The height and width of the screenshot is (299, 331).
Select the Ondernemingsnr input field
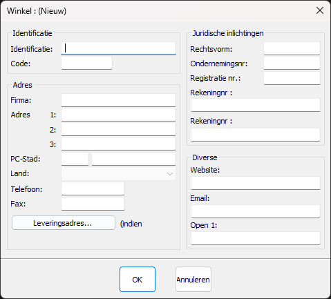[292, 63]
